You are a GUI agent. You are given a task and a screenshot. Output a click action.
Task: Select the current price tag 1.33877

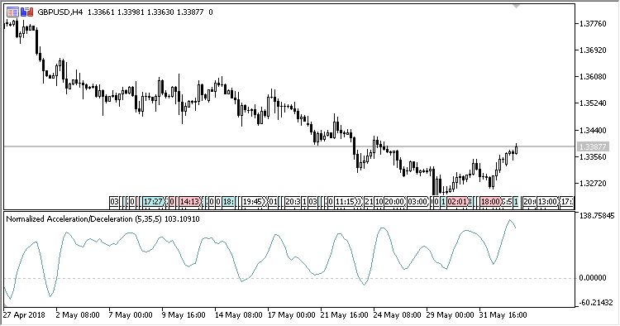click(593, 146)
